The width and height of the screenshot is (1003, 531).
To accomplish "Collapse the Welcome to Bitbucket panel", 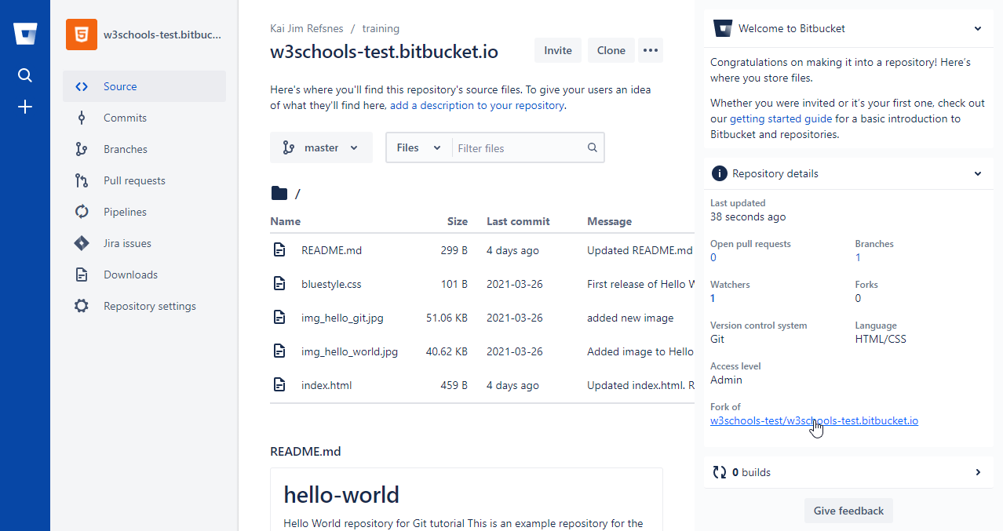I will click(x=978, y=28).
